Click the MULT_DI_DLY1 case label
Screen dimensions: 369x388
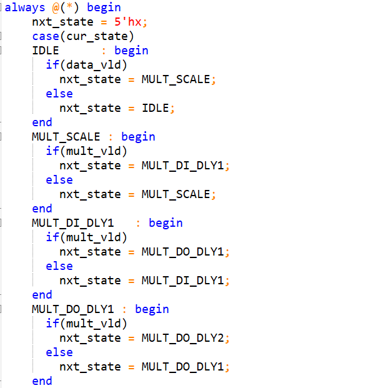pos(72,223)
